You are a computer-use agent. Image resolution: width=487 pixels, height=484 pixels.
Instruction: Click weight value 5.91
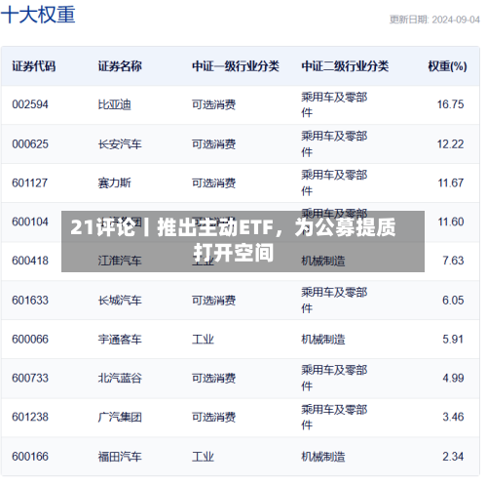[x=453, y=339]
